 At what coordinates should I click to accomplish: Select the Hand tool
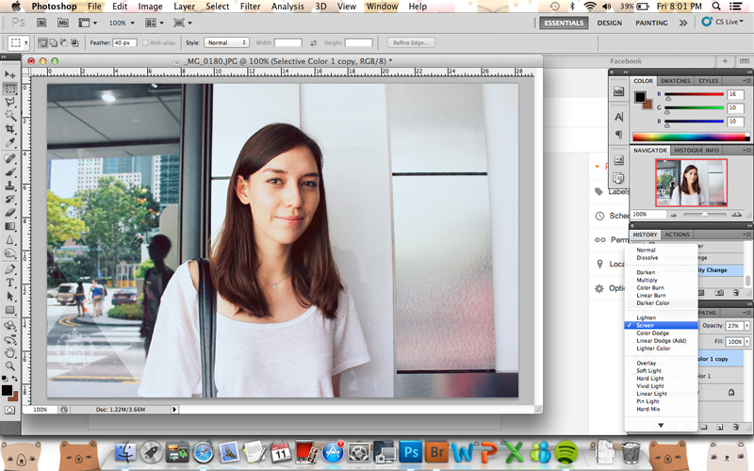(x=10, y=352)
